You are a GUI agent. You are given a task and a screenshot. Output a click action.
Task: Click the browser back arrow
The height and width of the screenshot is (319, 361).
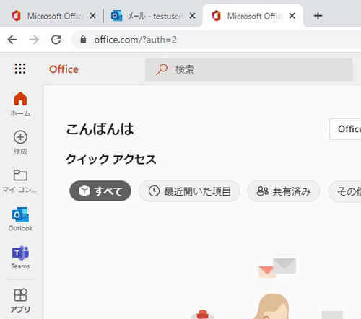point(12,40)
